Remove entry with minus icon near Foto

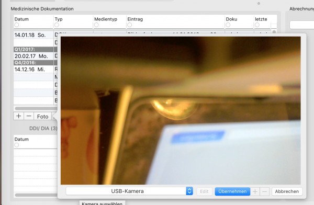click(x=29, y=116)
